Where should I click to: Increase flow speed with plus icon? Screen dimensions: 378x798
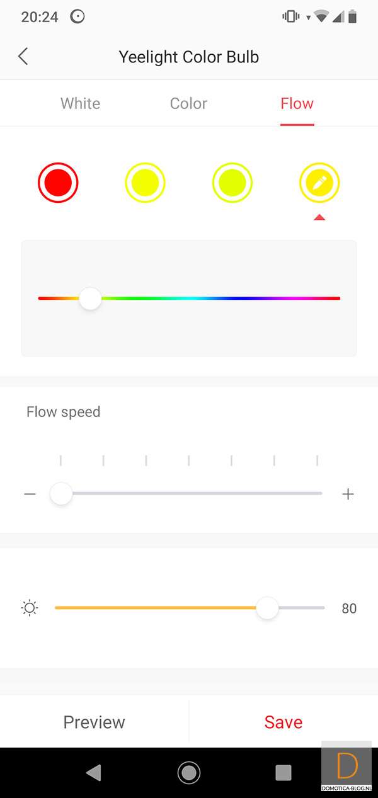pyautogui.click(x=348, y=494)
